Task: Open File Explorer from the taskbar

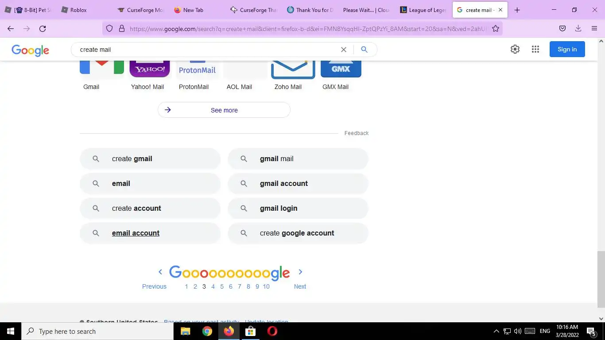Action: 185,331
